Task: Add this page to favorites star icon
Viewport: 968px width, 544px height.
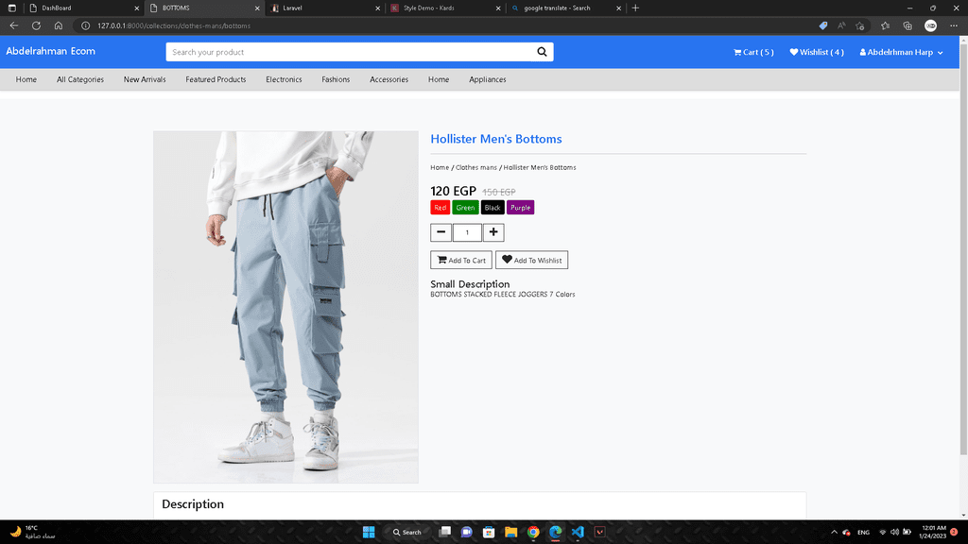Action: (x=860, y=25)
